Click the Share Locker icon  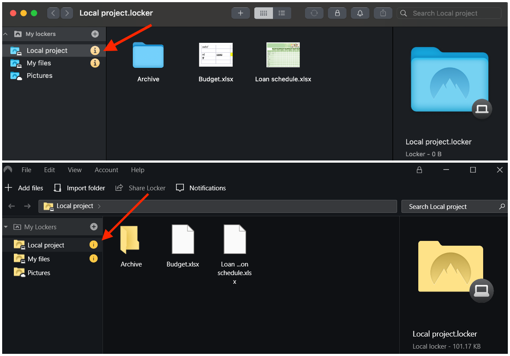140,188
